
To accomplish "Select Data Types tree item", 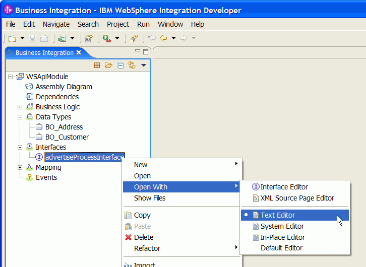I will click(53, 117).
